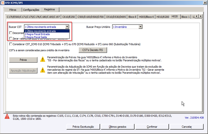Enable Considerar CST_ICMS 010 as 060 checkbox
Image resolution: width=208 pixels, height=134 pixels.
pos(11,44)
